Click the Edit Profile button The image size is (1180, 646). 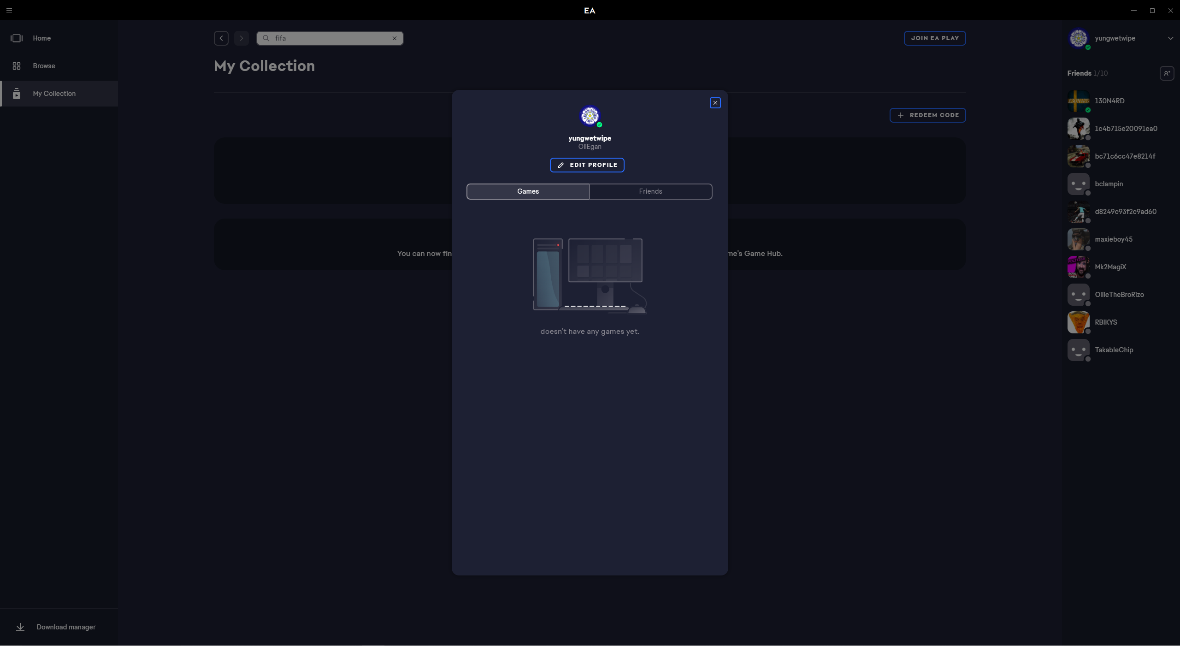point(587,165)
